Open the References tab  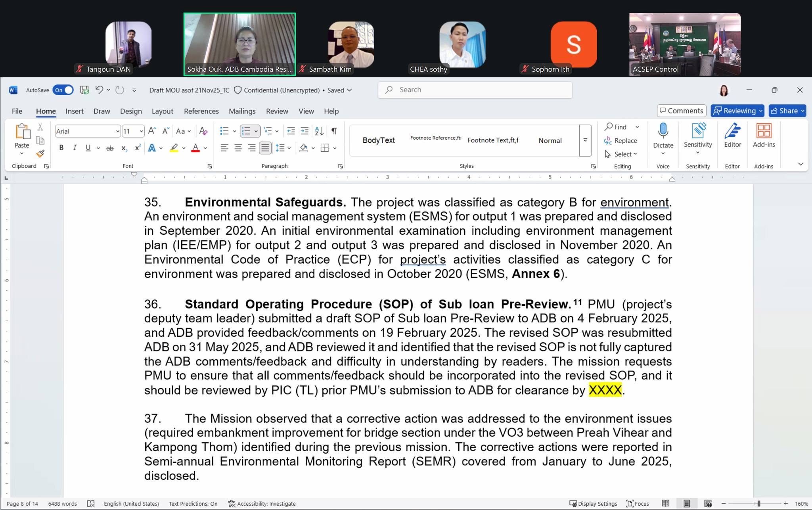(201, 111)
